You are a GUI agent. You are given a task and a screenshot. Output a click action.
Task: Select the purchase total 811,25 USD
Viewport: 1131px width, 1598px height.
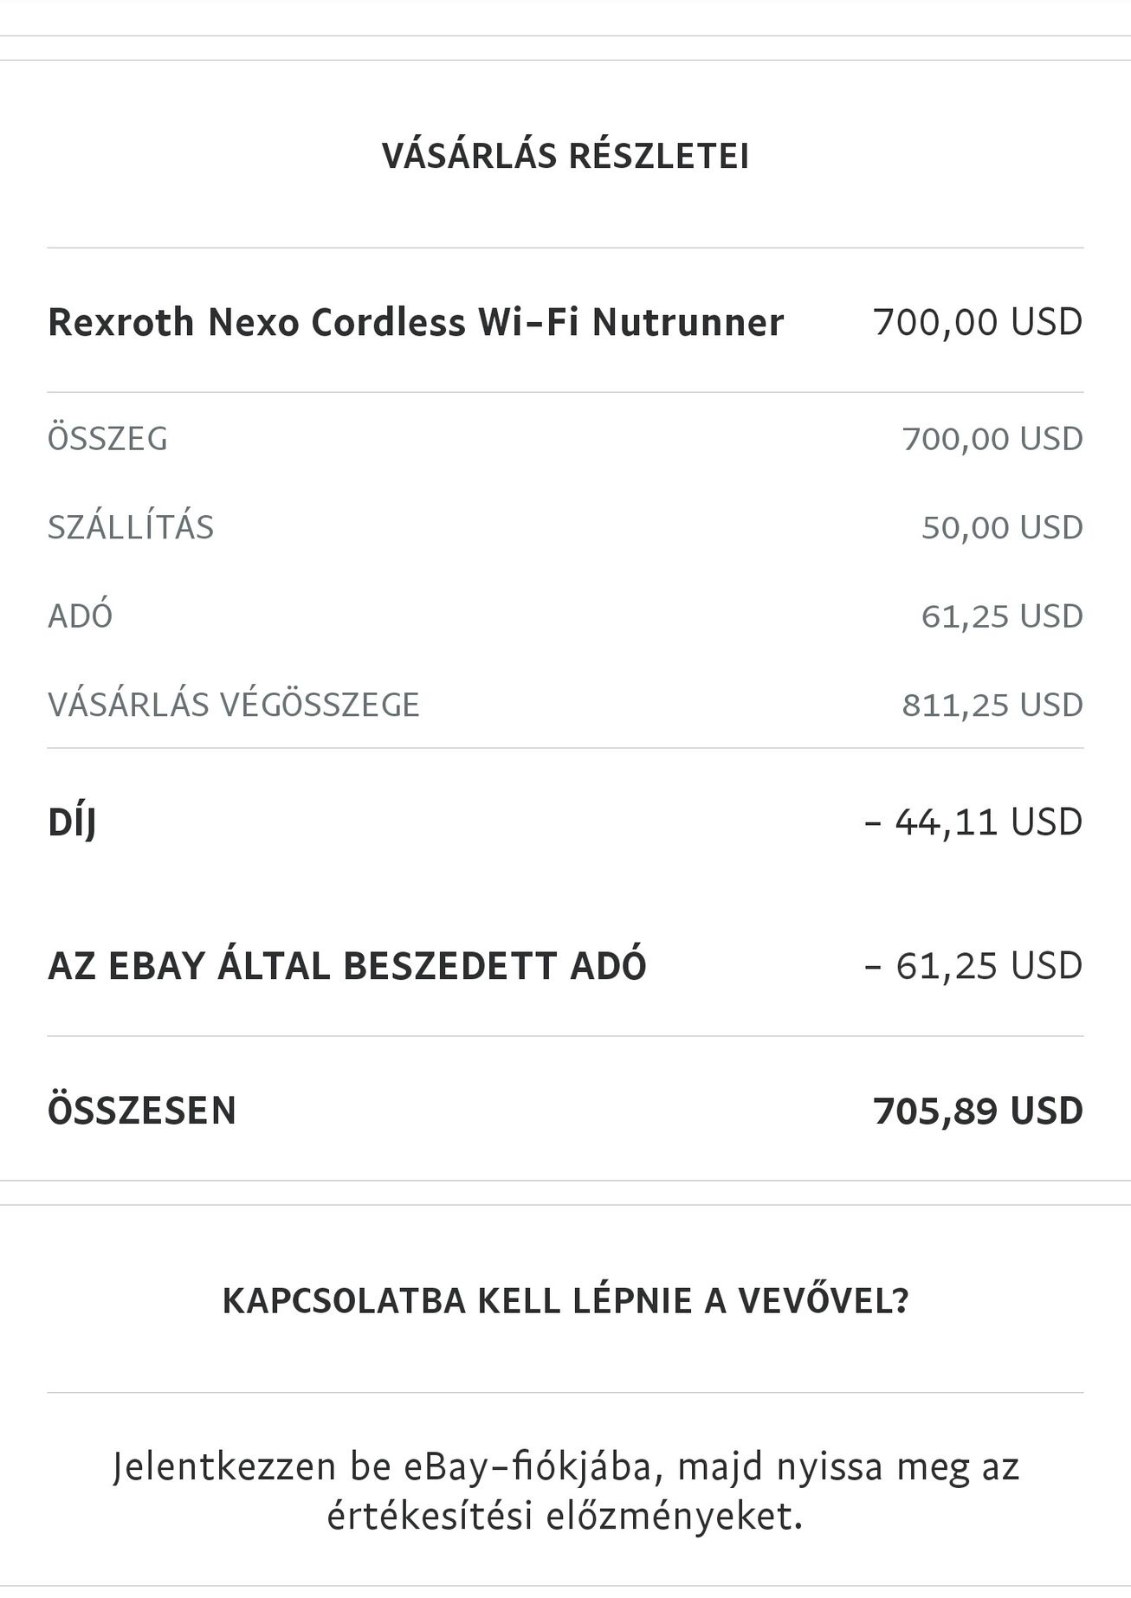[992, 706]
